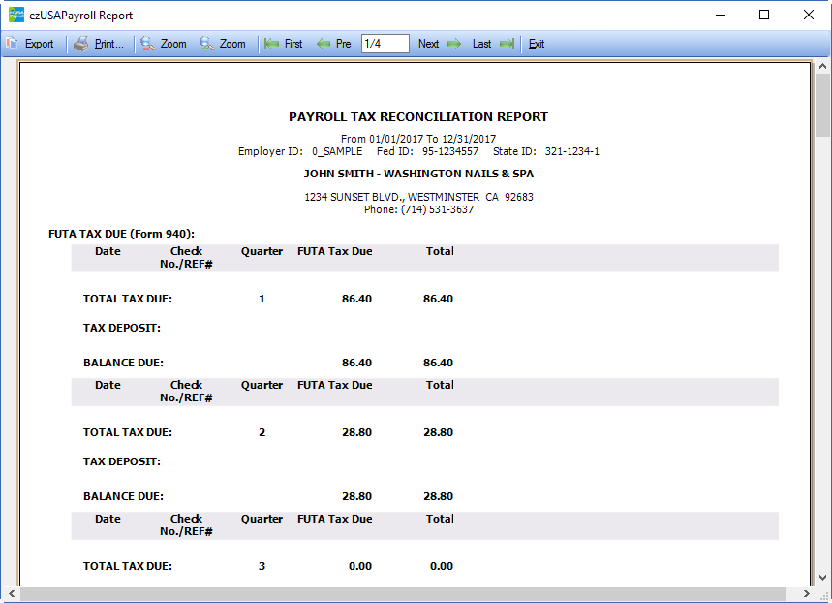Open the ezUSAPayroll title bar app icon
Screen dimensions: 832x603
pyautogui.click(x=15, y=15)
